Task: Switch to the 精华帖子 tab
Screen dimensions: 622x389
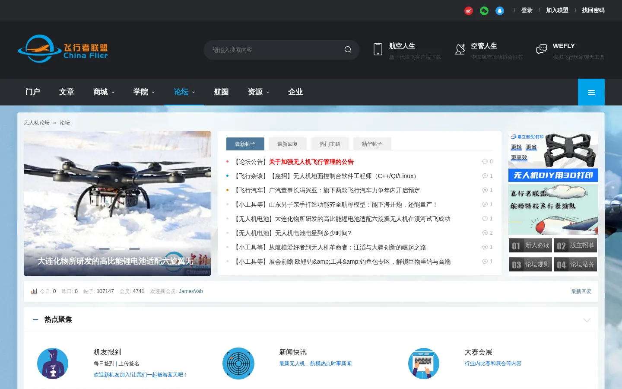Action: pyautogui.click(x=372, y=144)
